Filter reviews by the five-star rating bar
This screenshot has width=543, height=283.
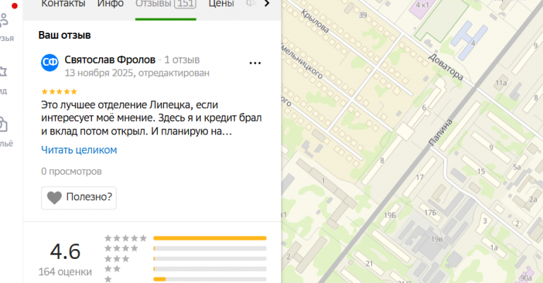click(x=210, y=238)
